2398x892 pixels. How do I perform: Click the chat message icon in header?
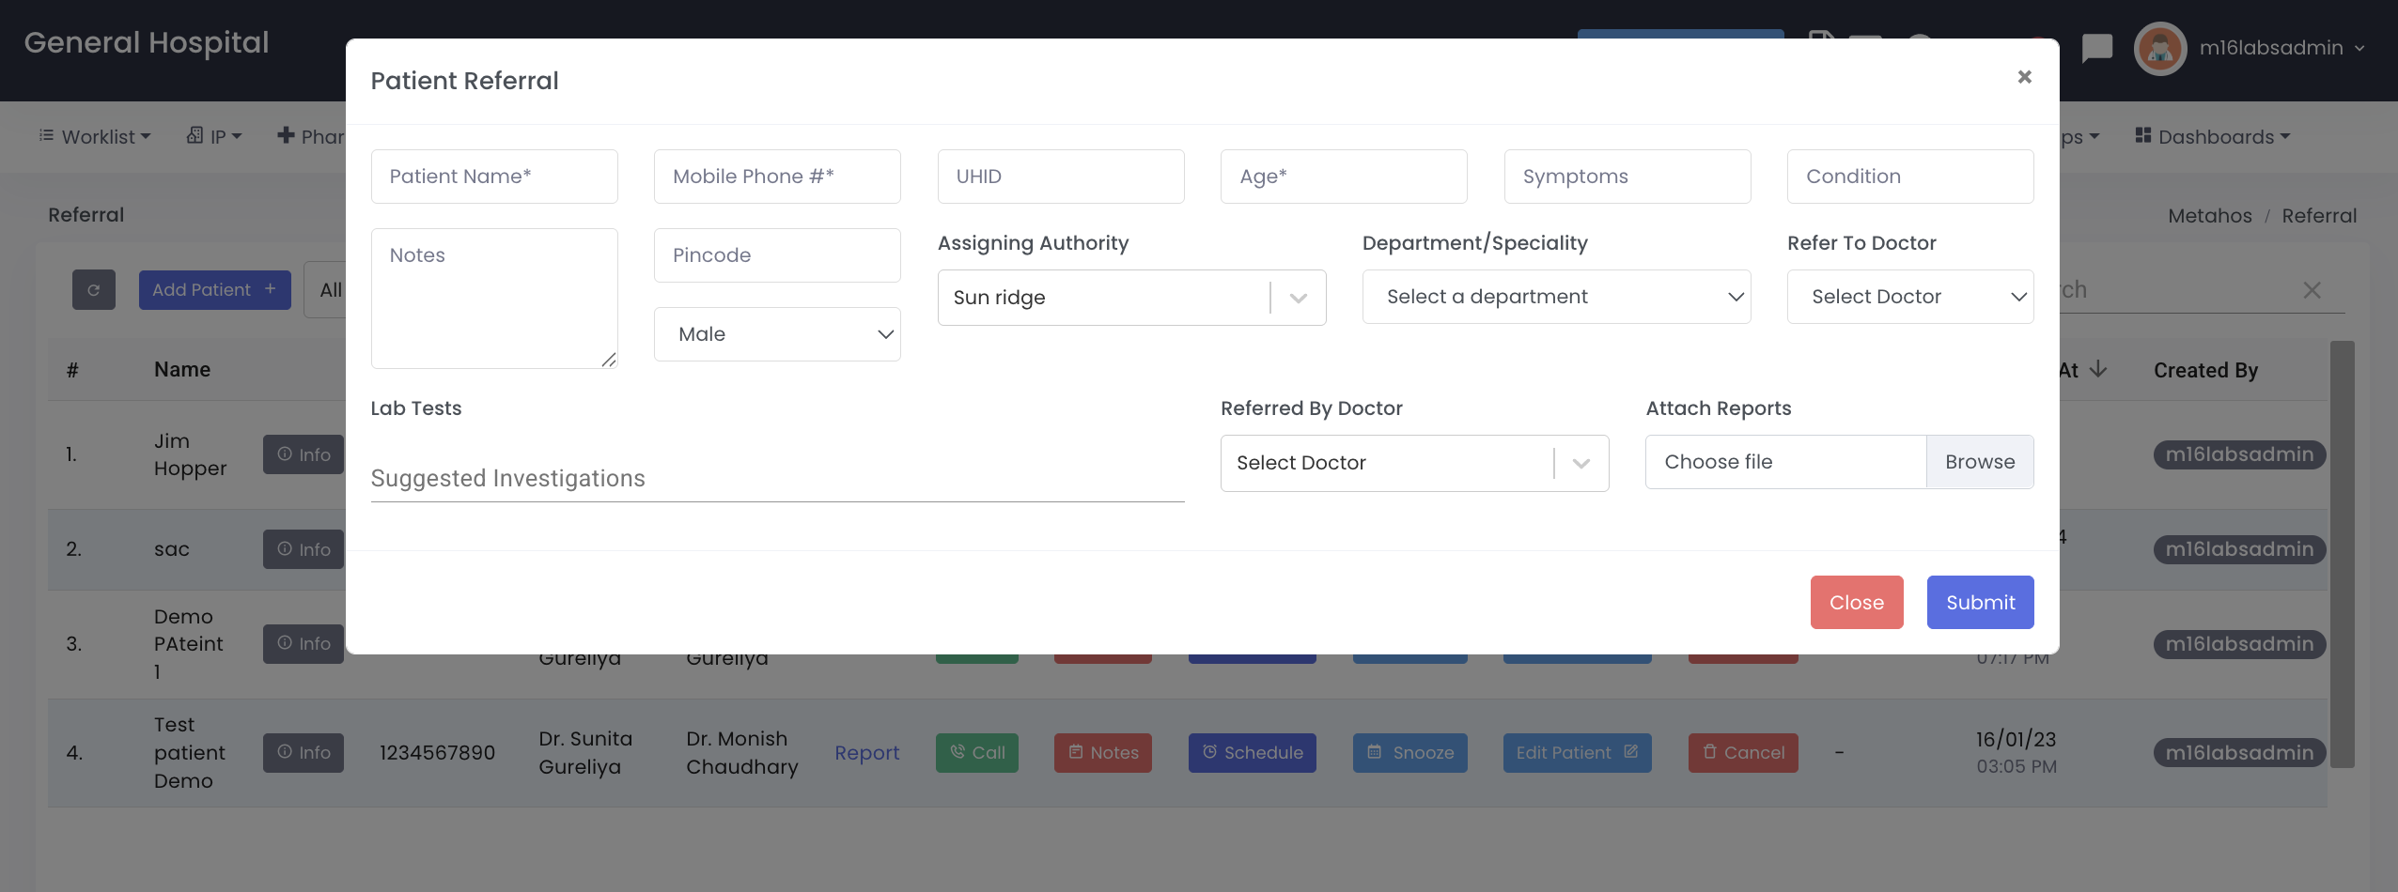[x=2096, y=48]
